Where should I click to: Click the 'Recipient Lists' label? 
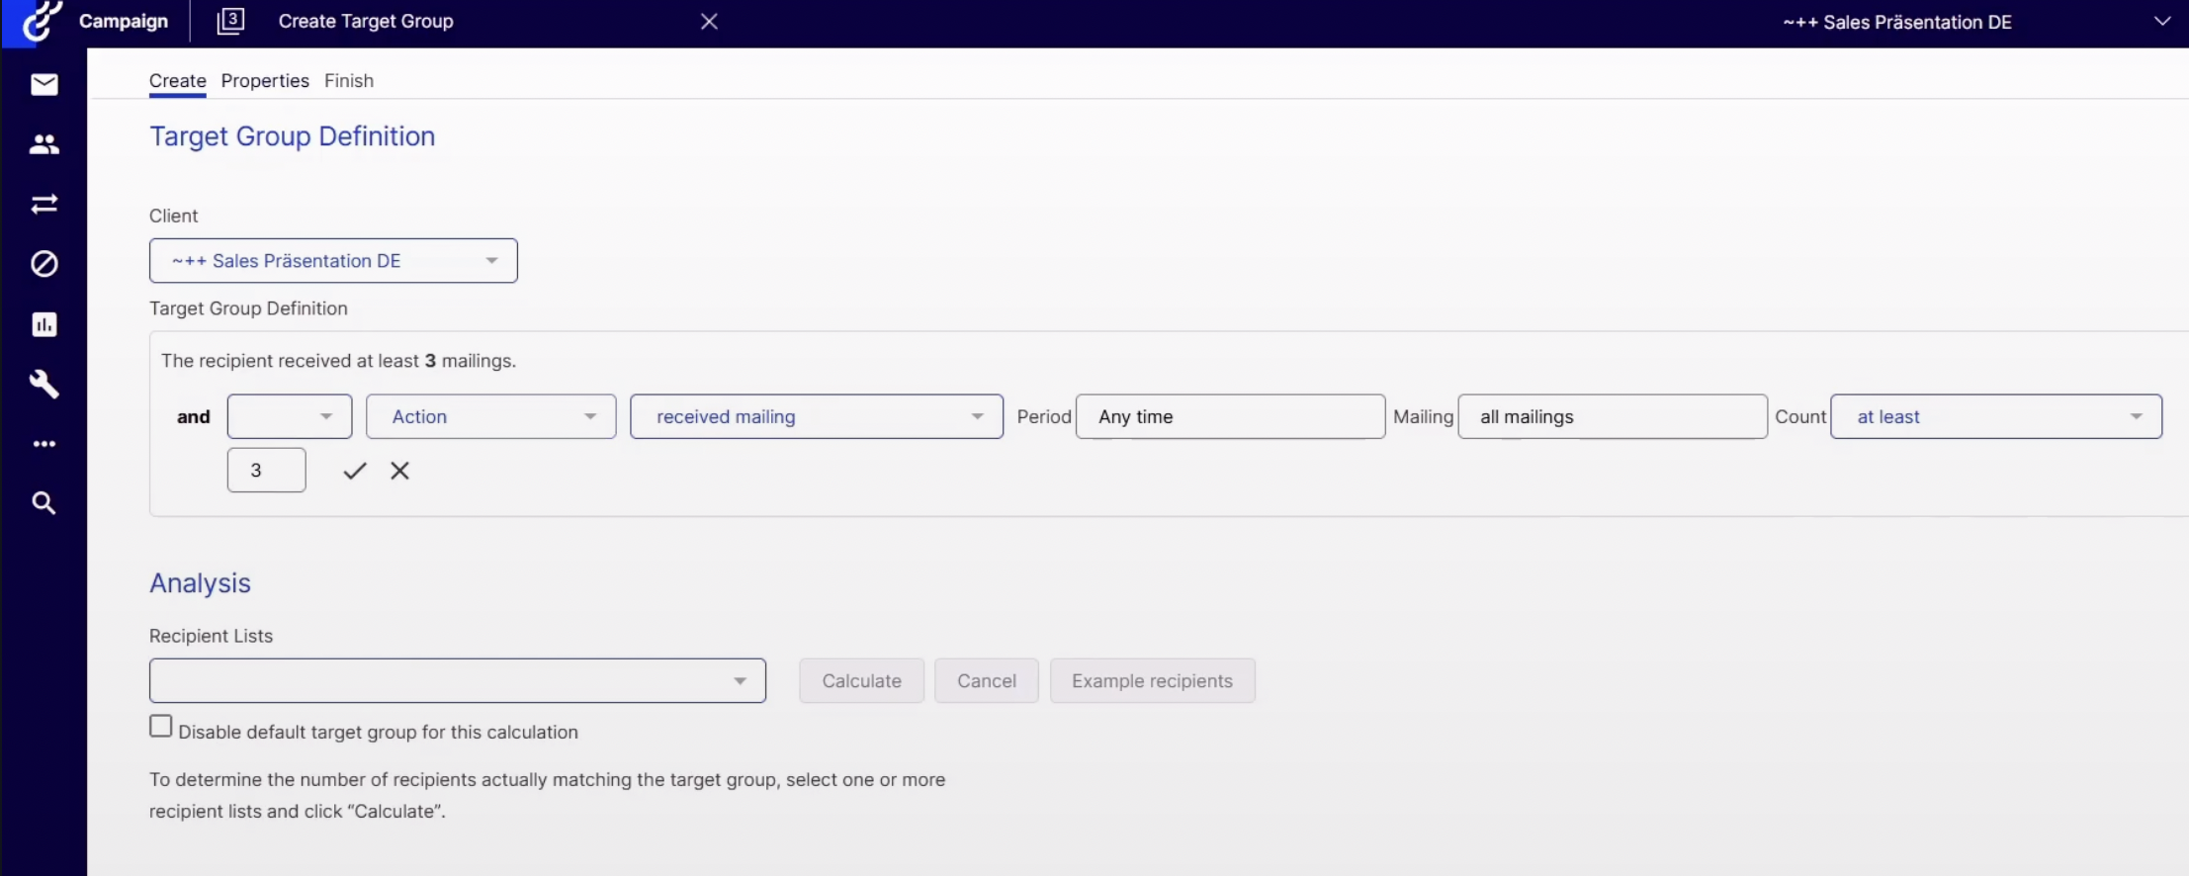pyautogui.click(x=212, y=636)
